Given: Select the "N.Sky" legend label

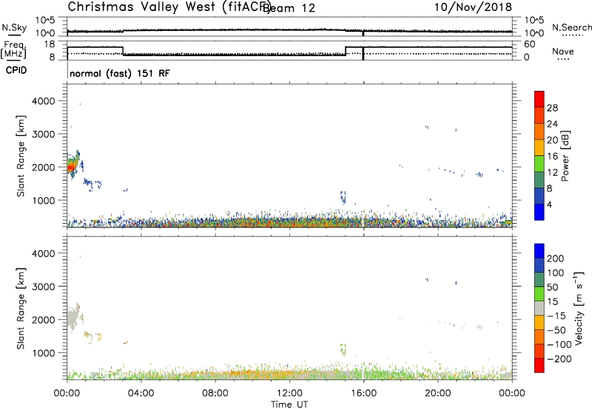Looking at the screenshot, I should (14, 28).
